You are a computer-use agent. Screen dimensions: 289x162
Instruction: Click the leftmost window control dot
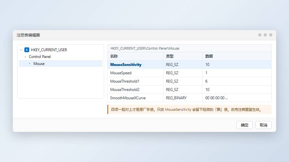point(260,35)
